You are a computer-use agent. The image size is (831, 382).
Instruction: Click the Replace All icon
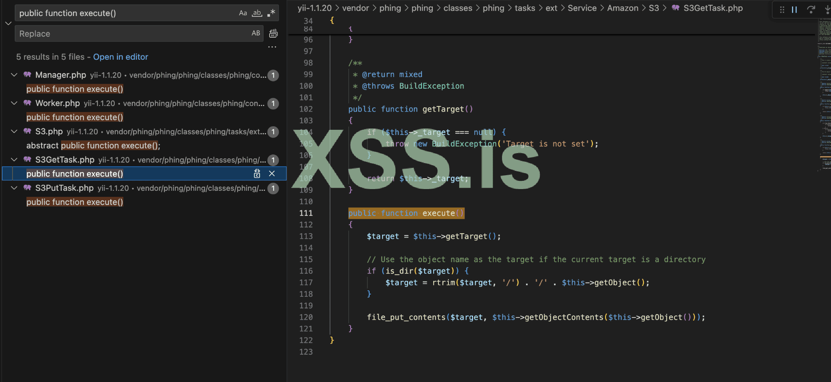point(274,33)
